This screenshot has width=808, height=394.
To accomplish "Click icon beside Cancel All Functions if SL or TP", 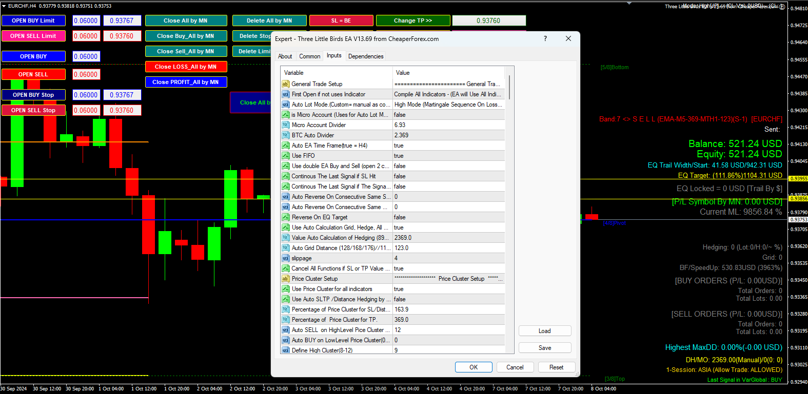I will (x=286, y=268).
